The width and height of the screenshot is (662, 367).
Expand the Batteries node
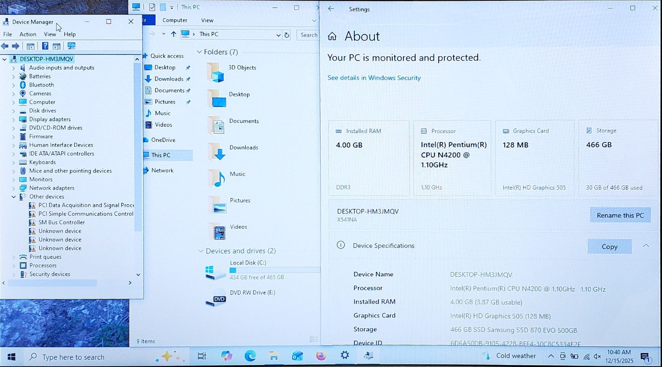point(13,77)
